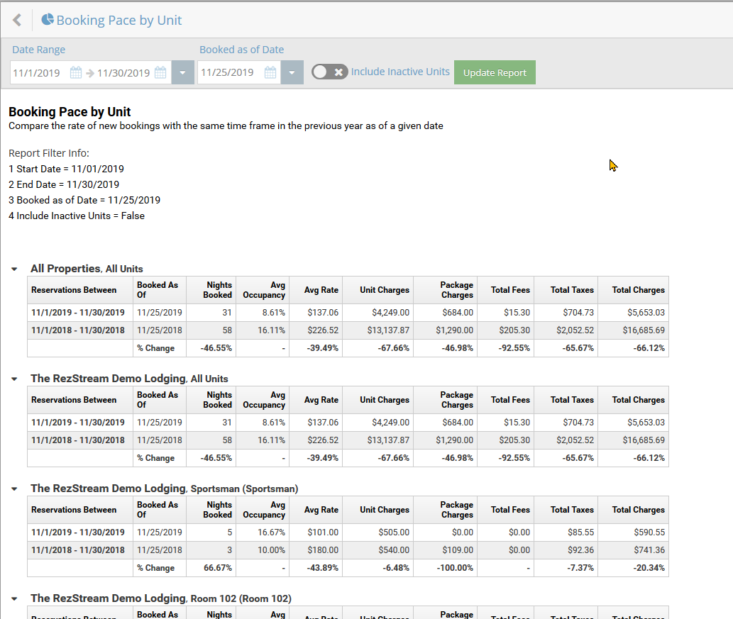
Task: Toggle Include Inactive Units switch
Action: tap(329, 72)
